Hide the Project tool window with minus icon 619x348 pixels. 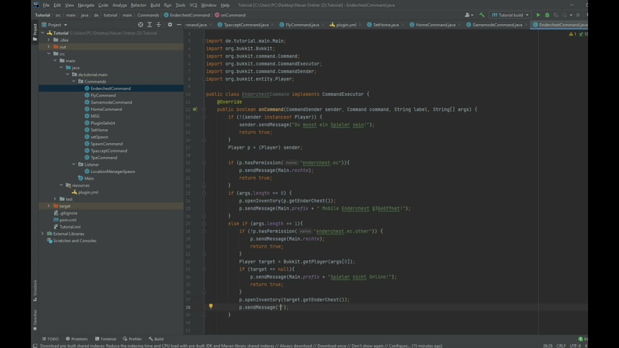tap(179, 25)
